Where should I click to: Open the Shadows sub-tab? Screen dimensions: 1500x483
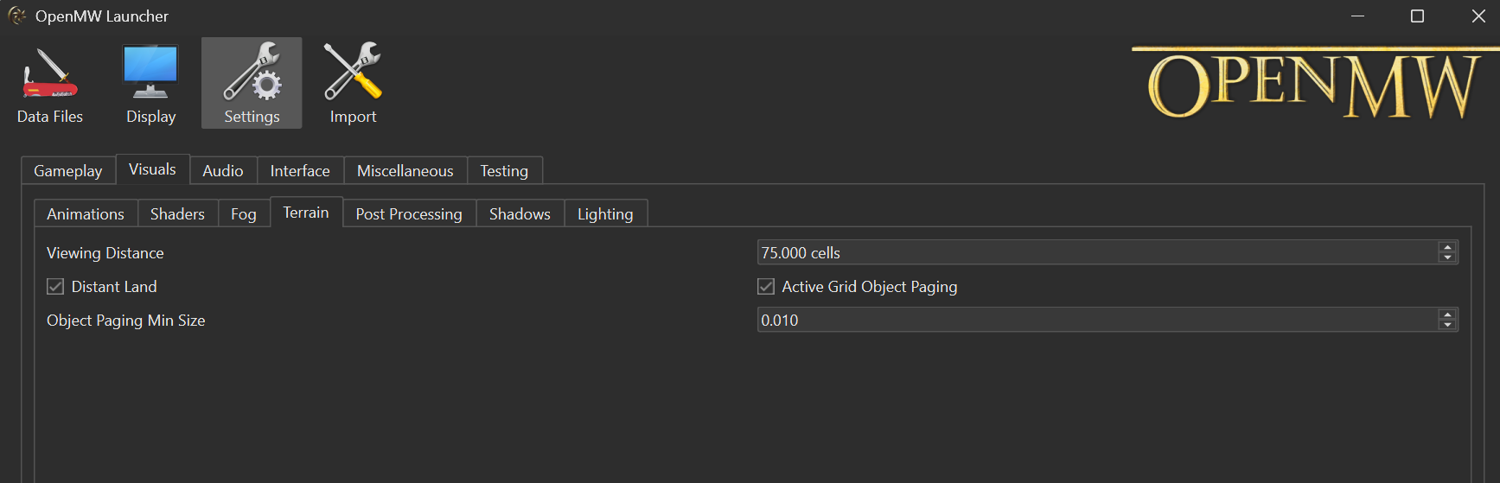(x=520, y=214)
